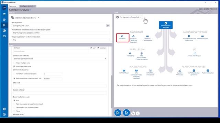
Task: Open the compare results icon in the sidebar
Action: (4, 30)
